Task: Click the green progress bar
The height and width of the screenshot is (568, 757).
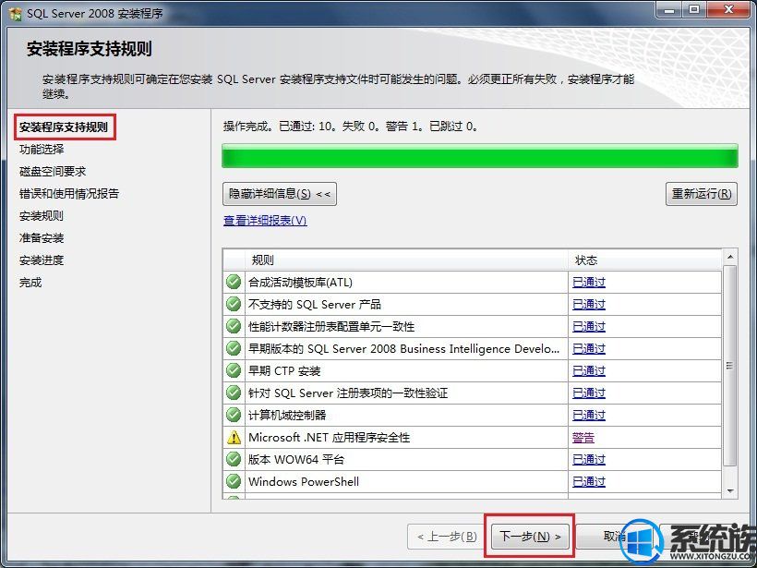Action: (480, 156)
